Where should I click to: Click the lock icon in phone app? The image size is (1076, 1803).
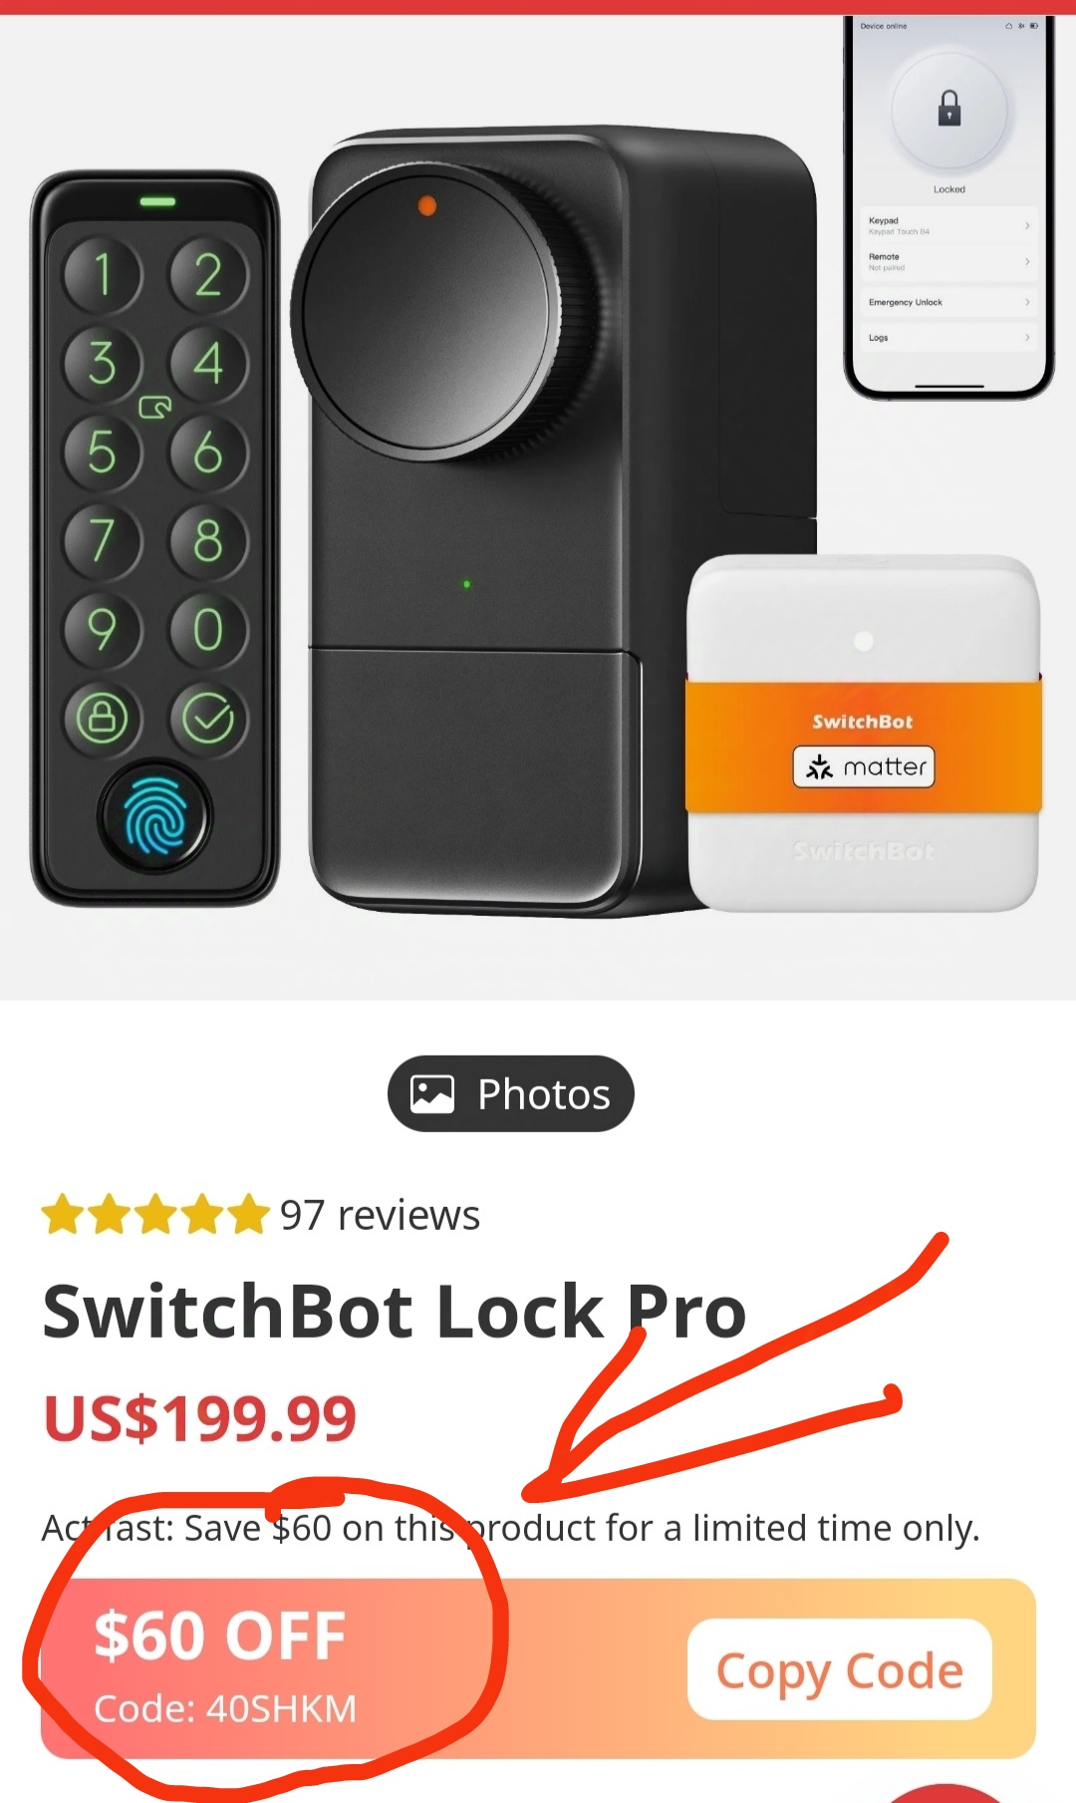(x=949, y=108)
